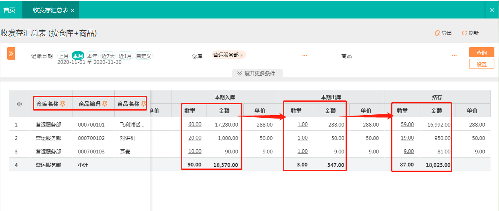Switch to the 首页 tab
499x211 pixels.
pos(10,10)
